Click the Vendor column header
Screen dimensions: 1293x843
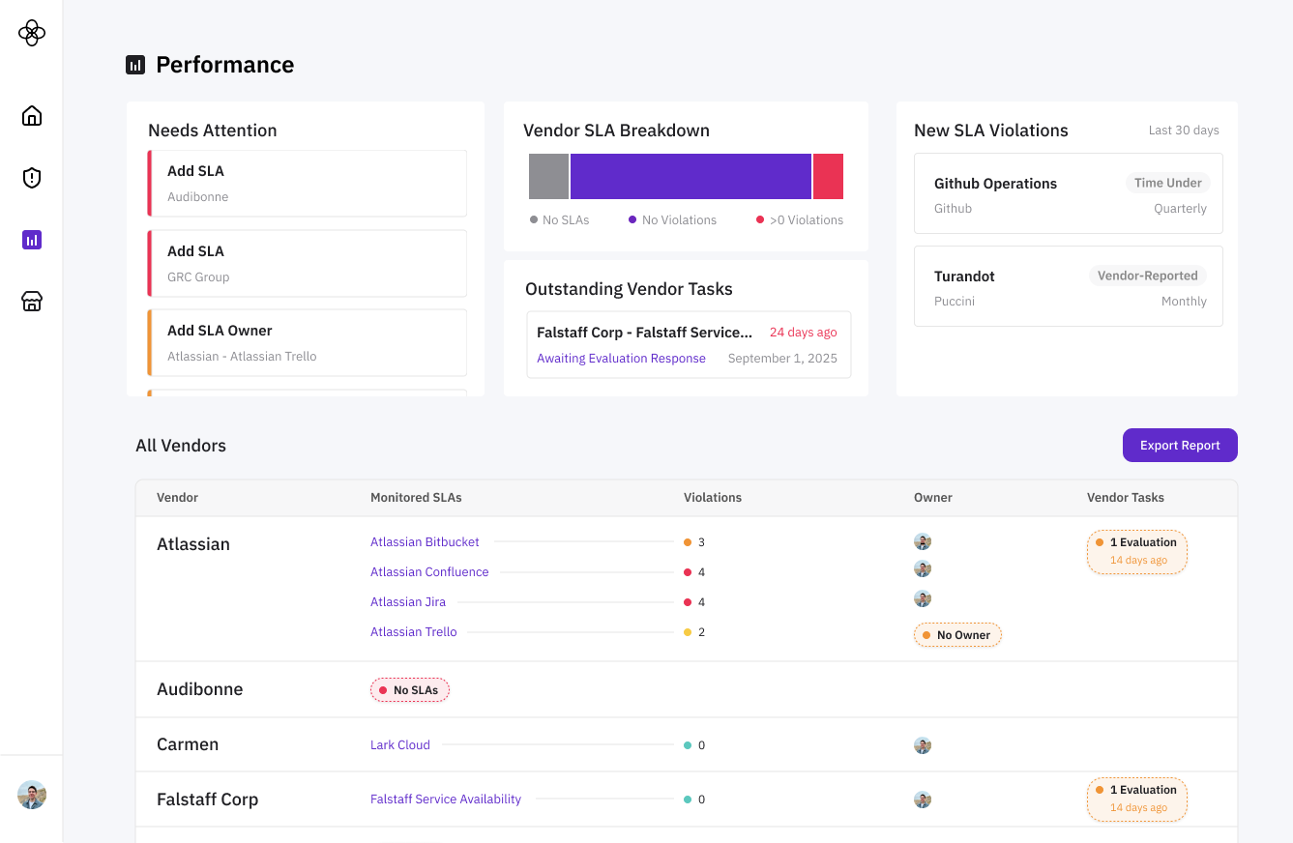[177, 497]
